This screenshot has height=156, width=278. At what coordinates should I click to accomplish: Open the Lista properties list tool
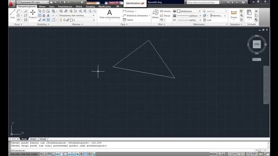(207, 20)
